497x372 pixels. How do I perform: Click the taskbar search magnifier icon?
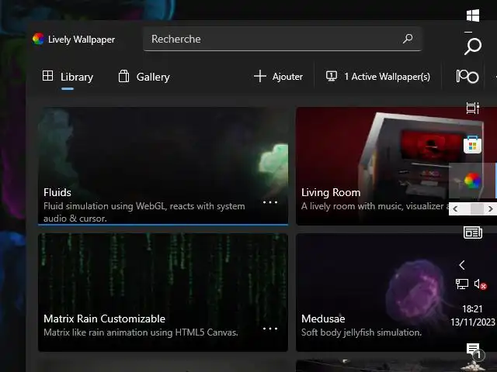click(x=473, y=46)
